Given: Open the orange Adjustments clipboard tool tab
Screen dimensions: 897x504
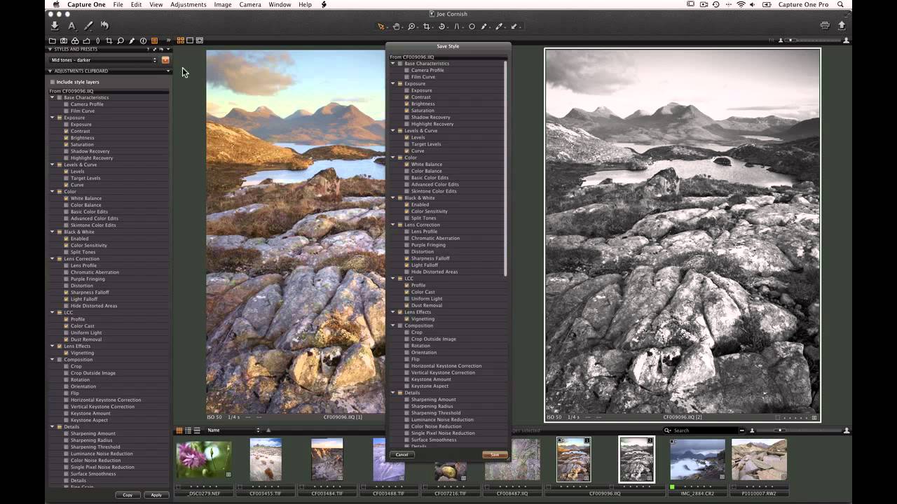Looking at the screenshot, I should pyautogui.click(x=154, y=41).
